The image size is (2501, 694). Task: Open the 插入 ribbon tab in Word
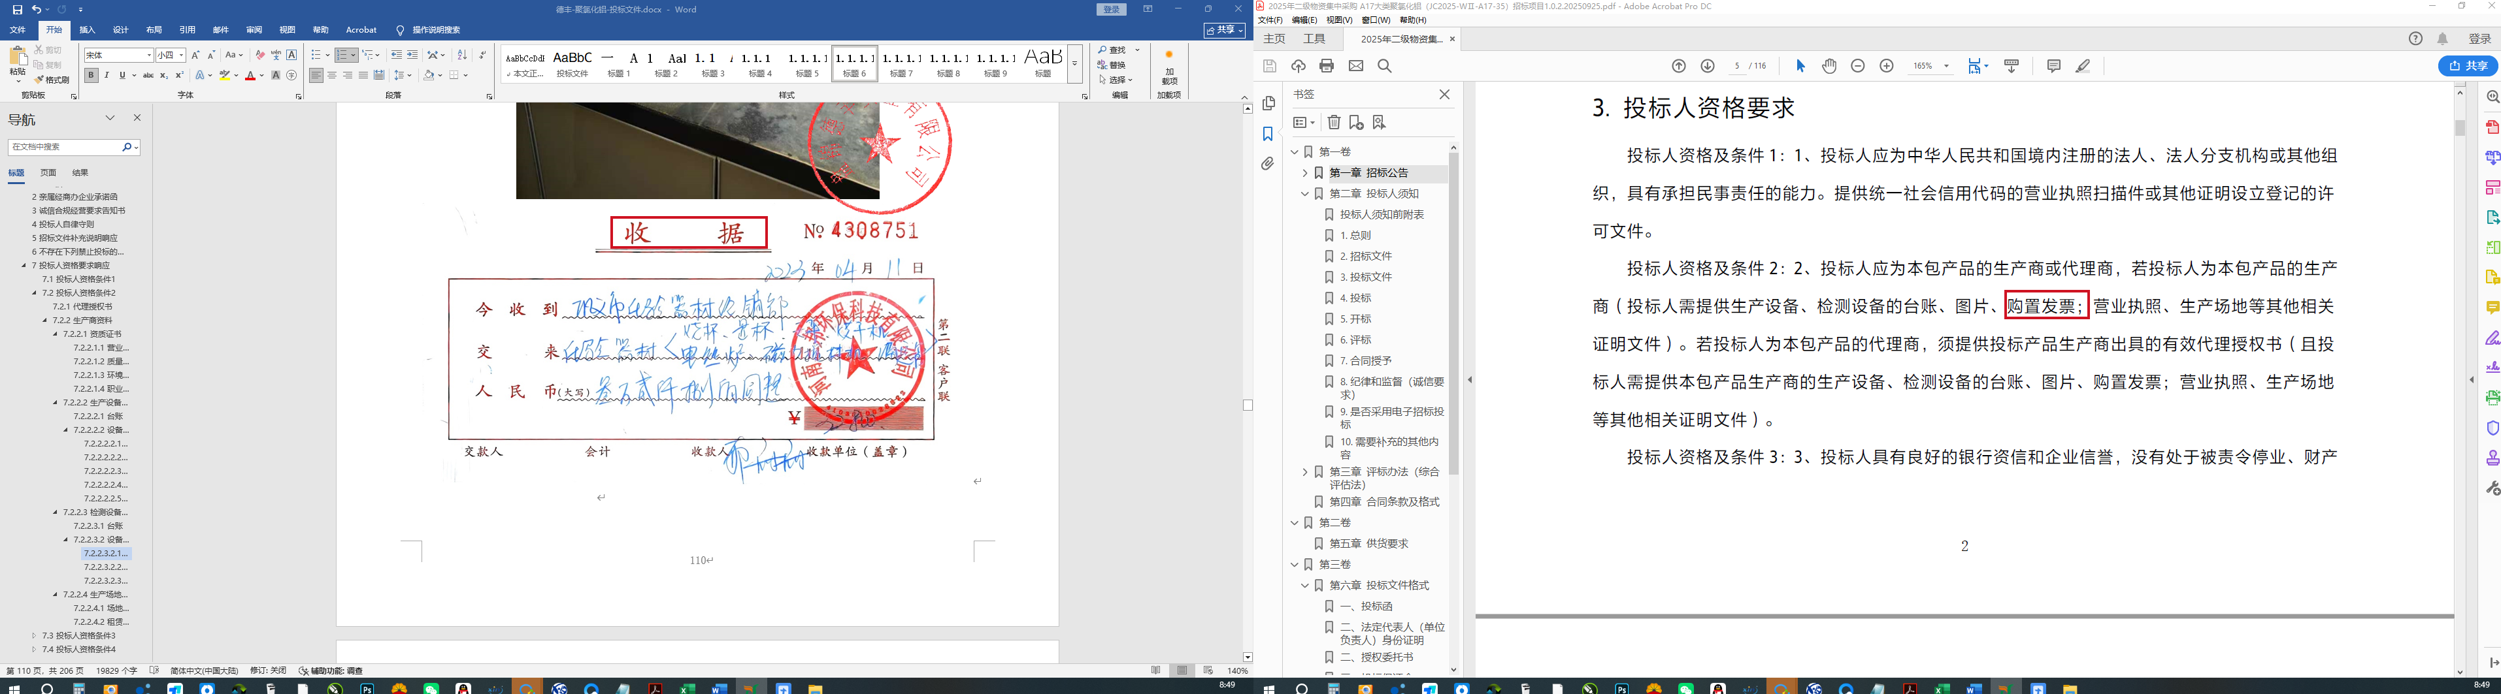[88, 30]
